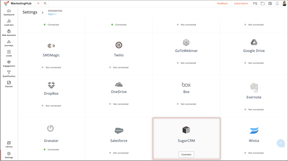Screen dimensions: 288x161
Task: Open Web Assistant in sidebar
Action: pos(9,33)
